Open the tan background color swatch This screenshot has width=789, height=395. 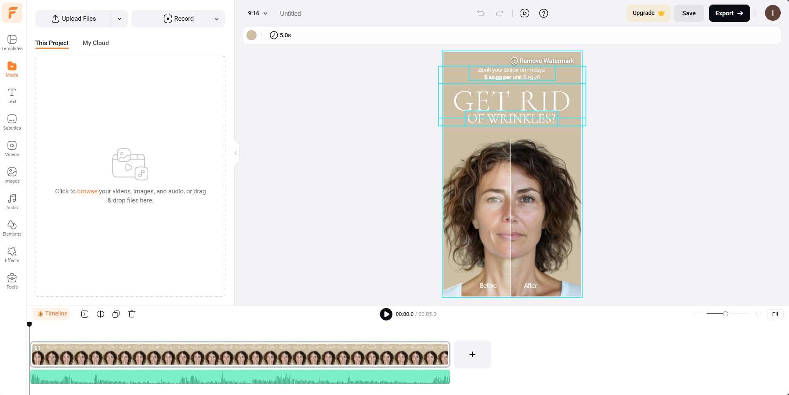tap(252, 35)
